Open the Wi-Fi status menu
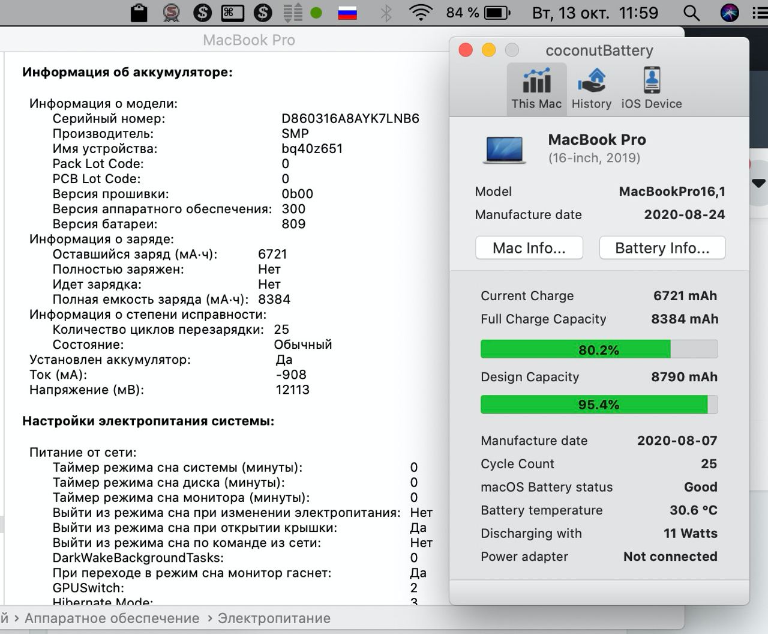This screenshot has height=634, width=768. [421, 13]
